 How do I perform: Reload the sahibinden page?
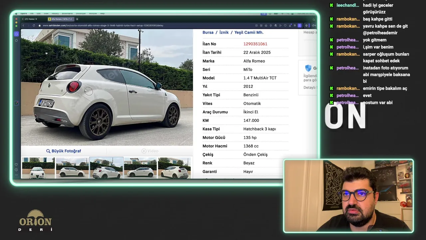34,25
